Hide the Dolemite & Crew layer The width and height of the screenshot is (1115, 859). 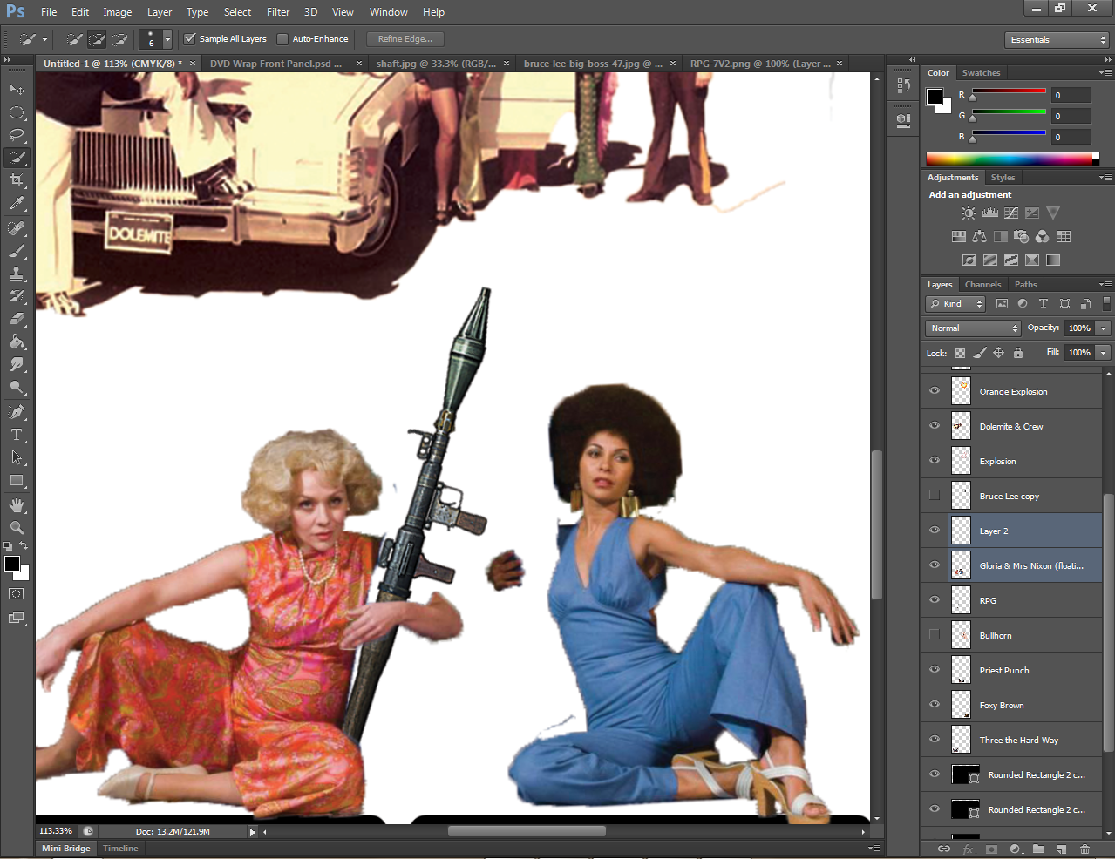(935, 426)
